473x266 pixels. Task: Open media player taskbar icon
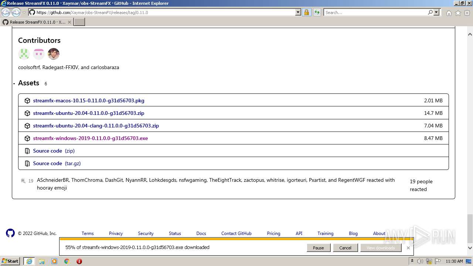point(54,261)
